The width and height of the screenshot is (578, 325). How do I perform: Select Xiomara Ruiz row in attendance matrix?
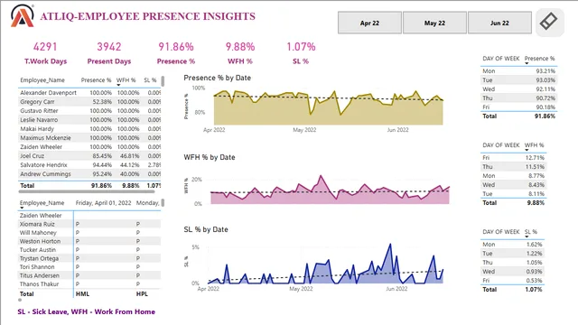tap(89, 224)
